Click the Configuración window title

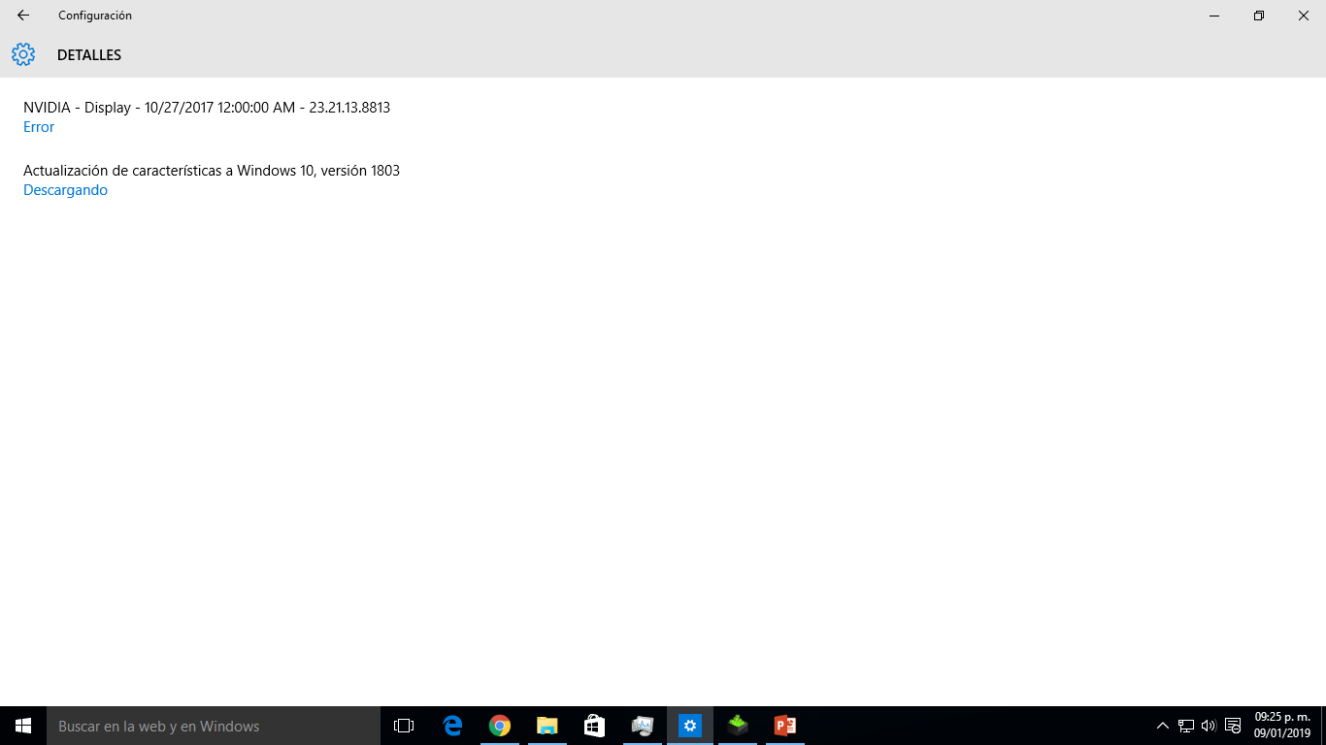pyautogui.click(x=95, y=16)
